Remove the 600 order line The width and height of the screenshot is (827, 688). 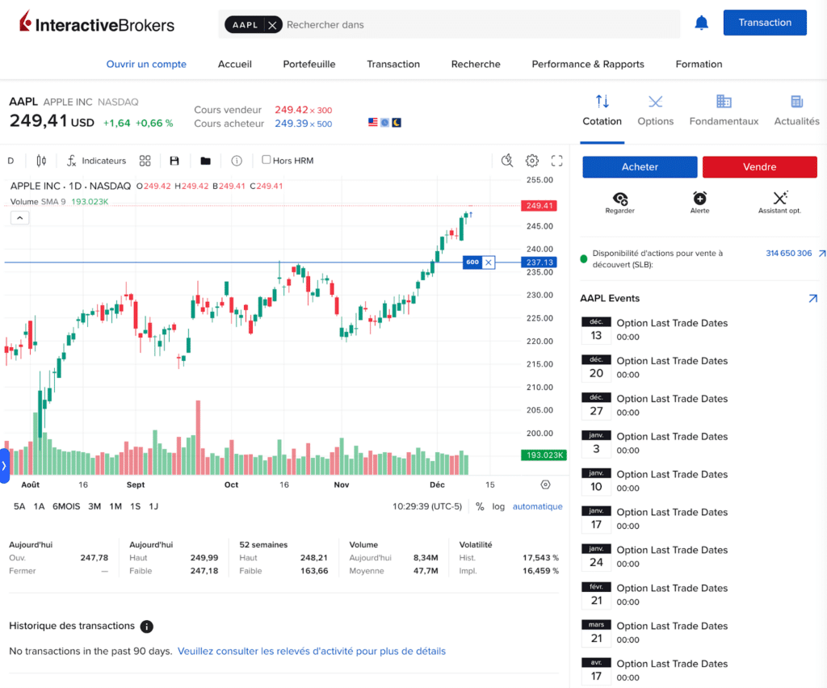pos(489,262)
